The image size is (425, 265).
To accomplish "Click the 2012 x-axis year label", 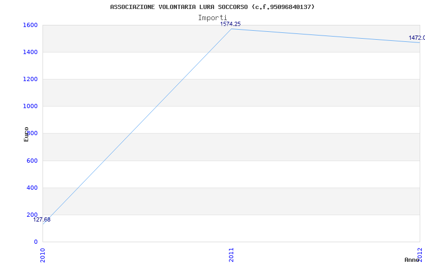I will pos(420,254).
